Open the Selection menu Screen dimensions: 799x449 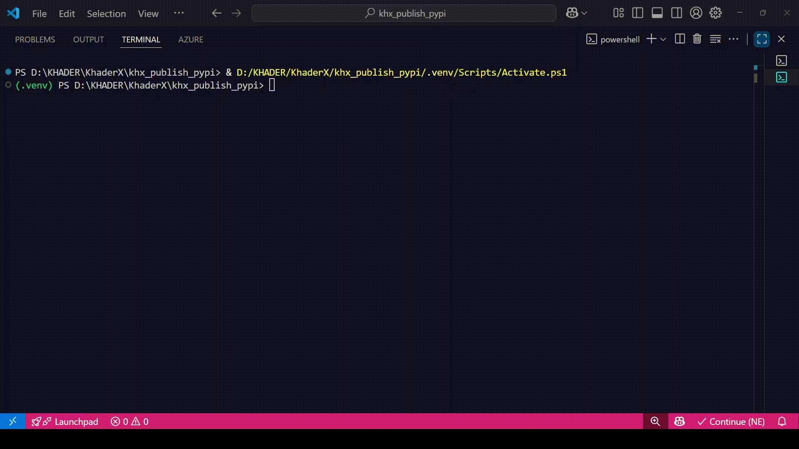pos(106,13)
